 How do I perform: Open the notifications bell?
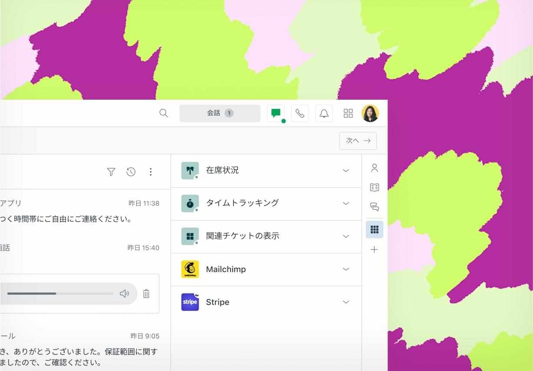coord(324,113)
